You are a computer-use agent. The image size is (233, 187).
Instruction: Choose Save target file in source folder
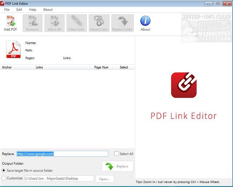tap(4, 170)
